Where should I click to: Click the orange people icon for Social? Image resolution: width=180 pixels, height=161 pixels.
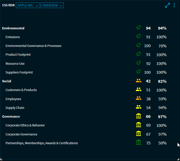tap(139, 81)
